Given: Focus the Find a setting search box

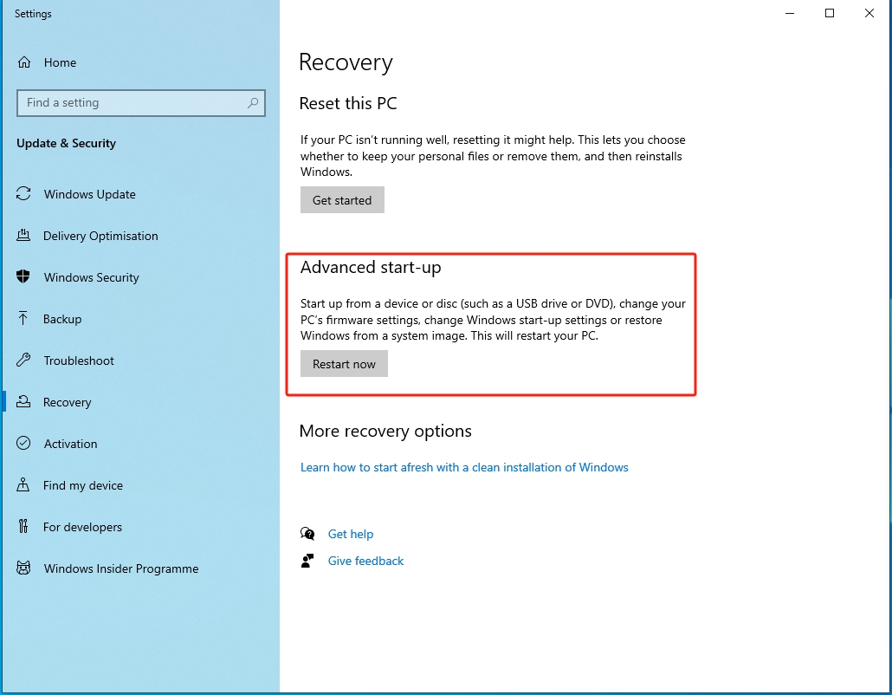Looking at the screenshot, I should (141, 103).
